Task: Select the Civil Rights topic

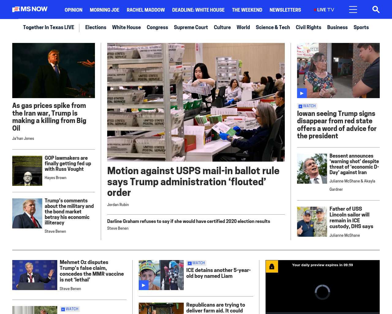Action: click(308, 27)
